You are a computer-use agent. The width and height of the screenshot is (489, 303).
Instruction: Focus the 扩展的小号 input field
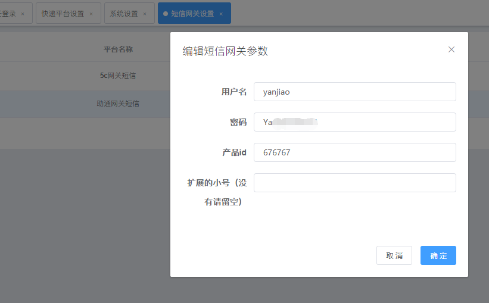(355, 183)
